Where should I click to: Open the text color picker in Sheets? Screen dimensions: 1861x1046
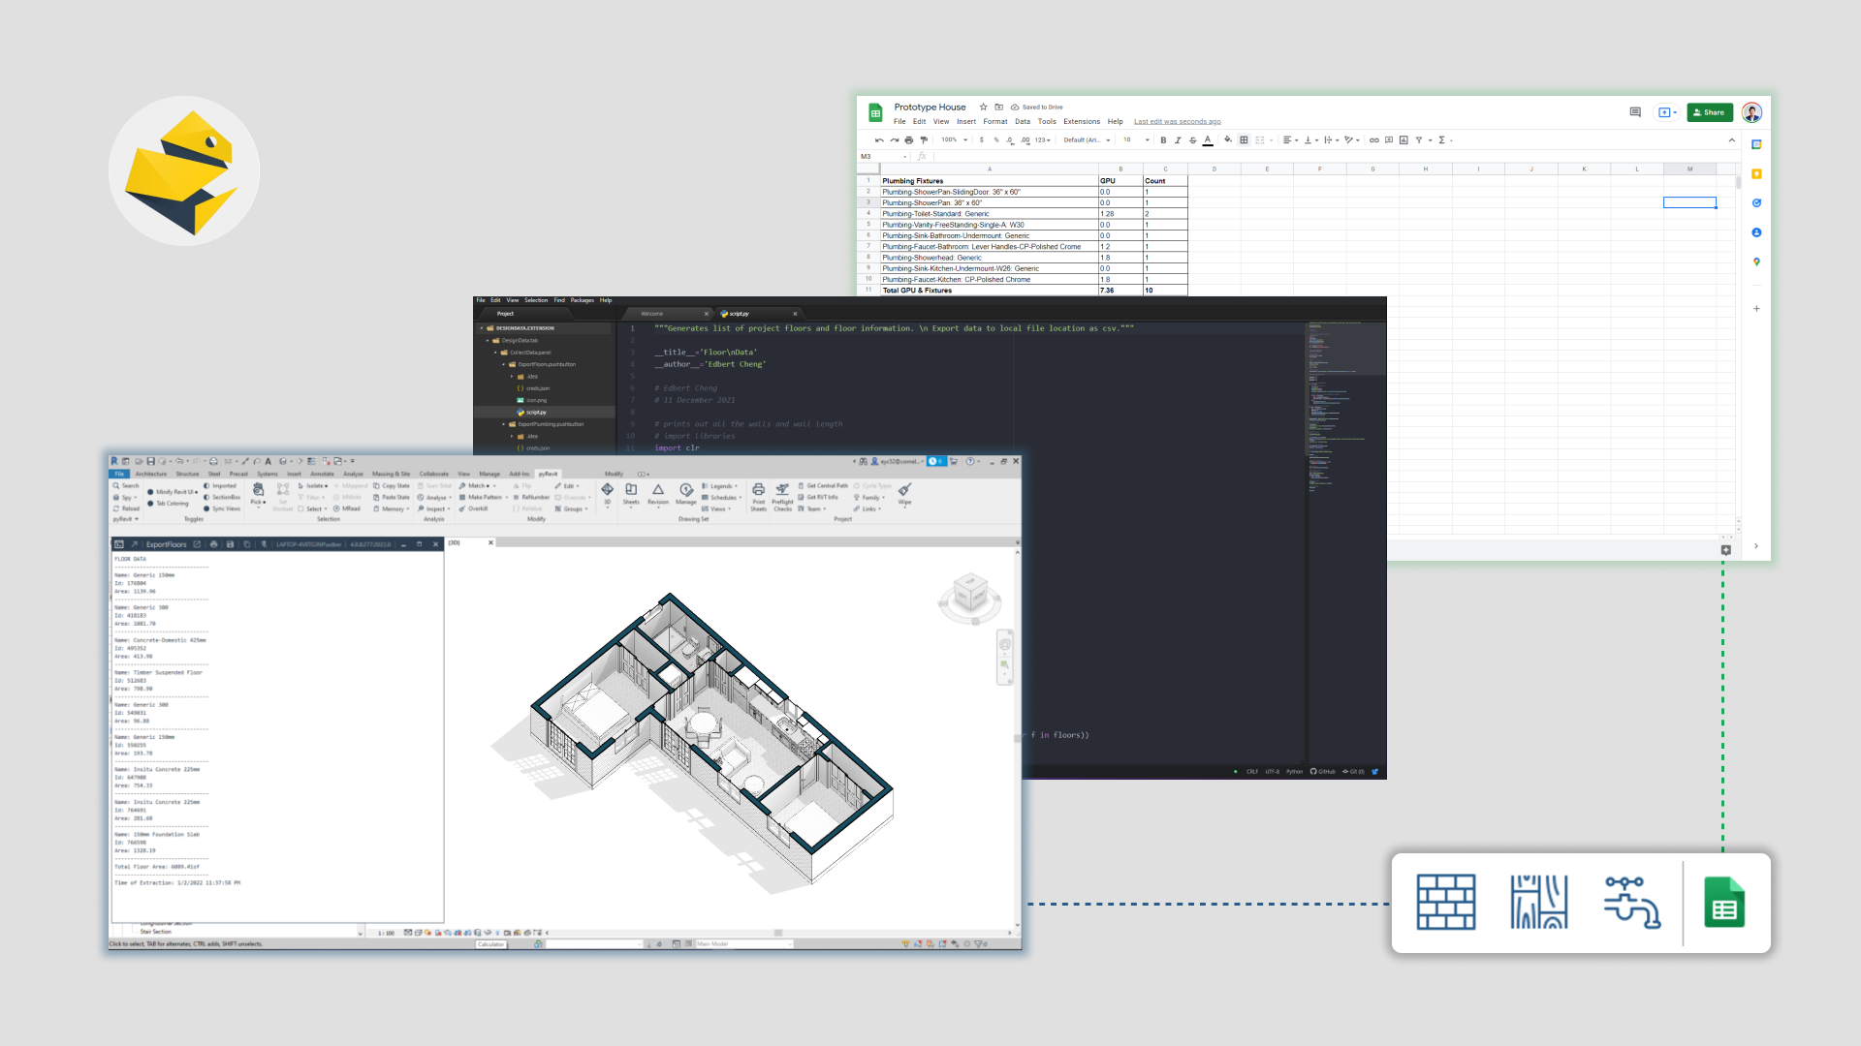[1208, 140]
